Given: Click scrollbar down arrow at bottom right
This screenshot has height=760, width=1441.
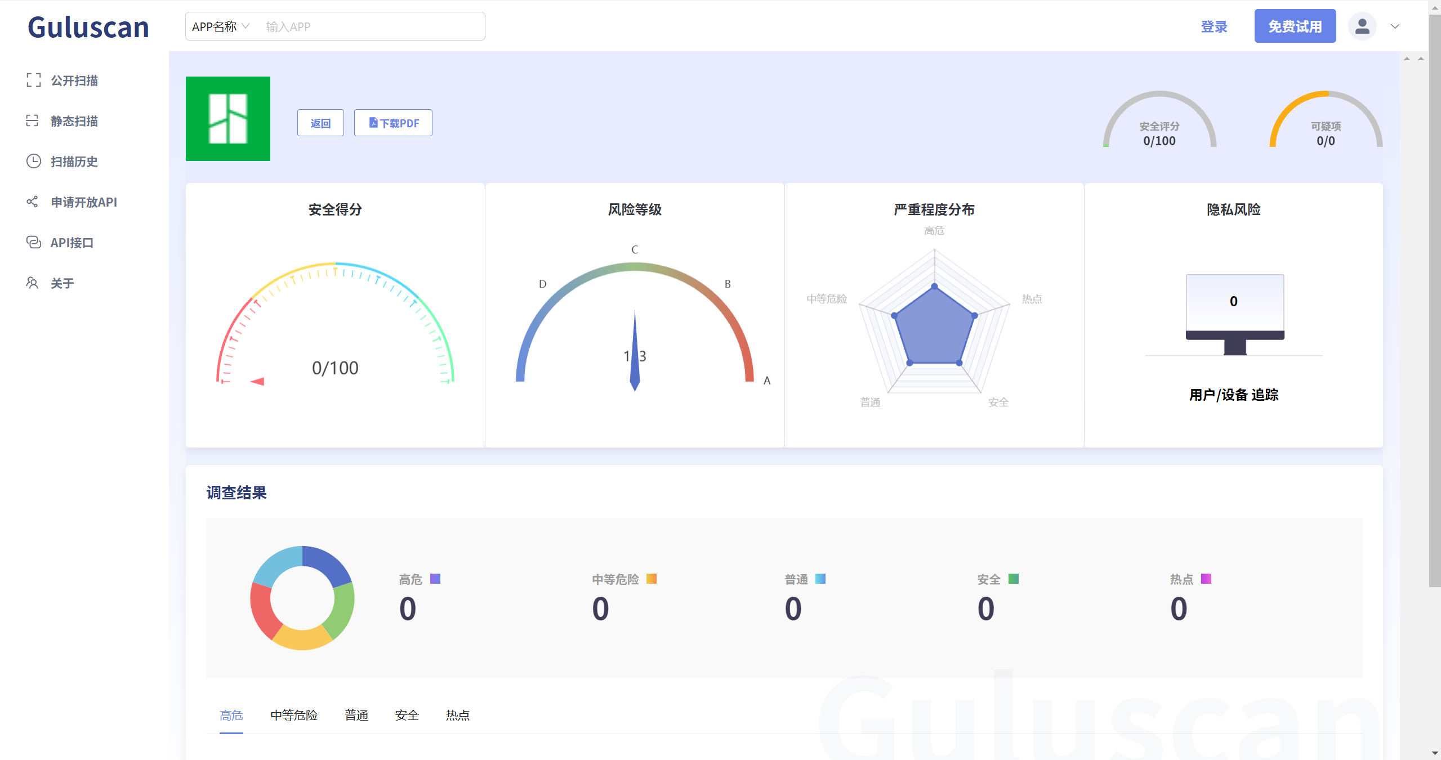Looking at the screenshot, I should pyautogui.click(x=1434, y=753).
